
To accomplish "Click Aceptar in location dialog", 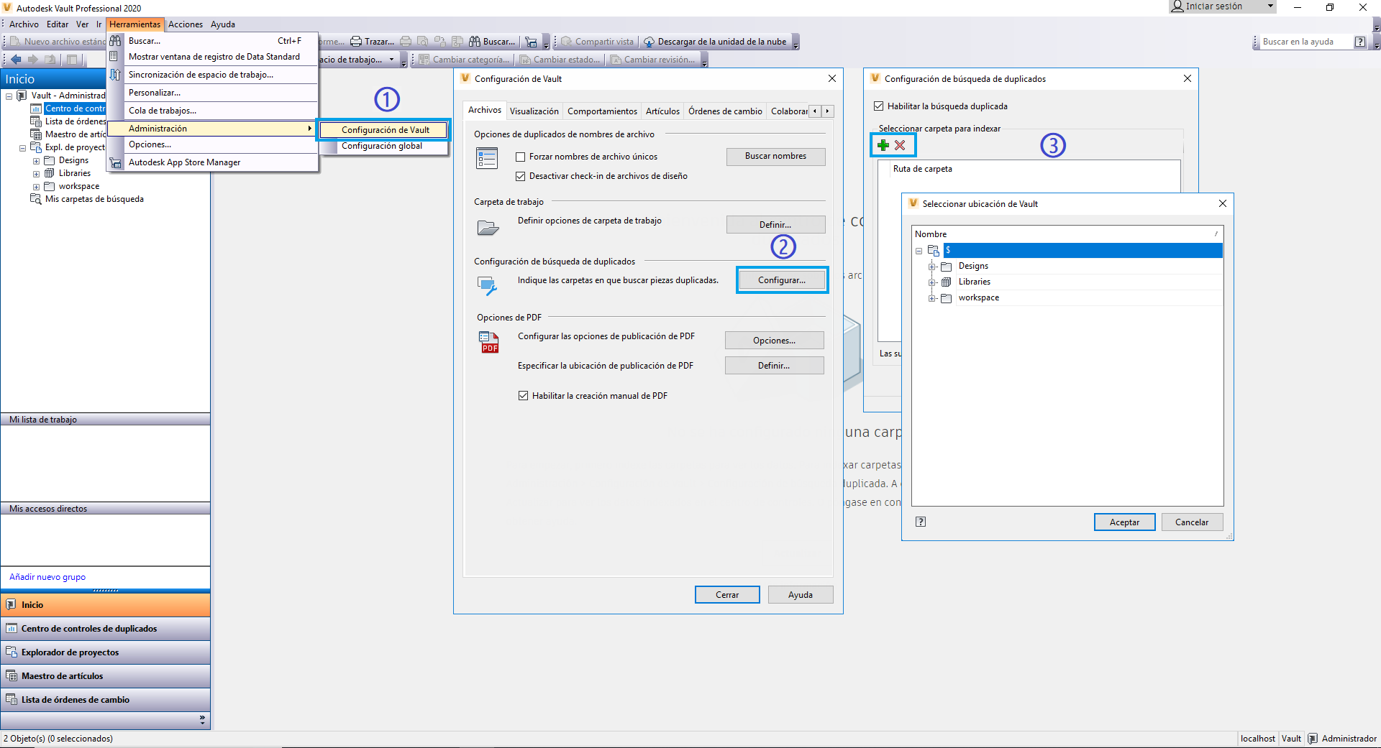I will (1124, 522).
